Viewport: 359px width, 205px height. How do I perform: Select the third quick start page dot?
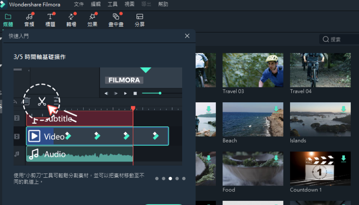pos(170,178)
